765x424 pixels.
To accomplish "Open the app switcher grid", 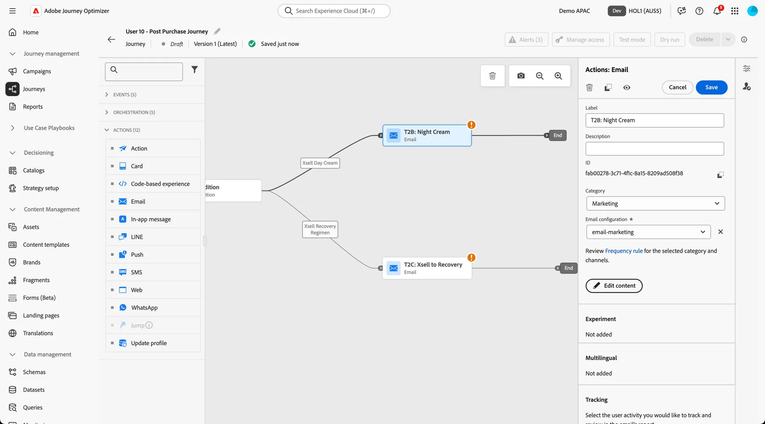I will point(734,11).
